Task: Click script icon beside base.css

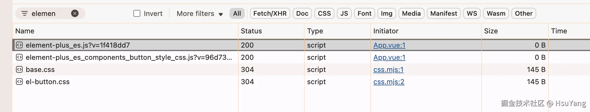Action: pyautogui.click(x=19, y=69)
